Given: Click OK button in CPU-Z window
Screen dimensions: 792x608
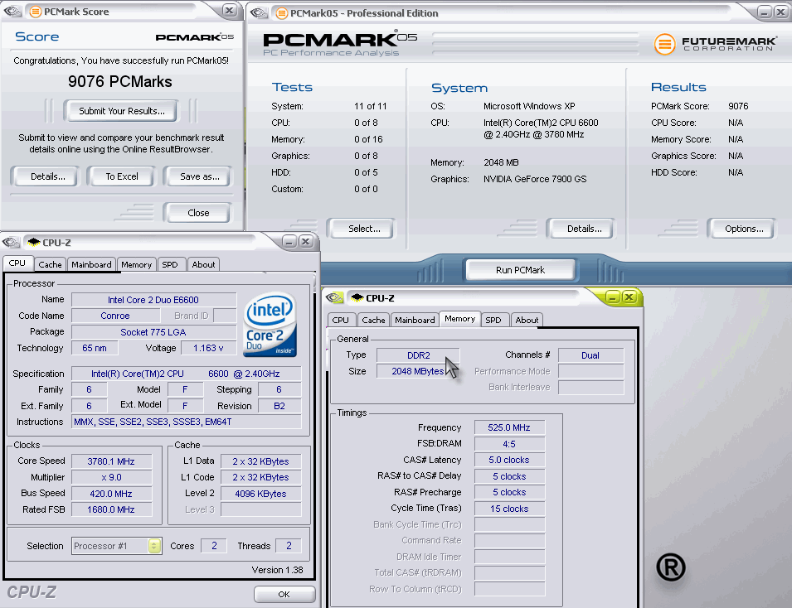Looking at the screenshot, I should point(284,595).
